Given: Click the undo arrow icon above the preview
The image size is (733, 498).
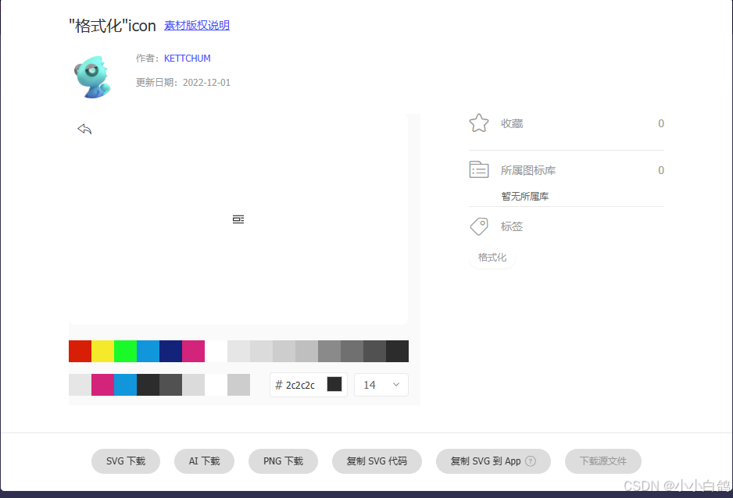Looking at the screenshot, I should pos(84,129).
